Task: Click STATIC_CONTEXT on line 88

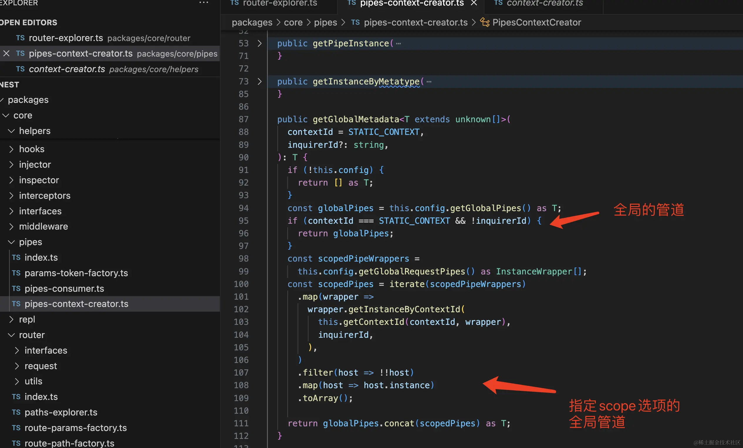Action: tap(384, 132)
